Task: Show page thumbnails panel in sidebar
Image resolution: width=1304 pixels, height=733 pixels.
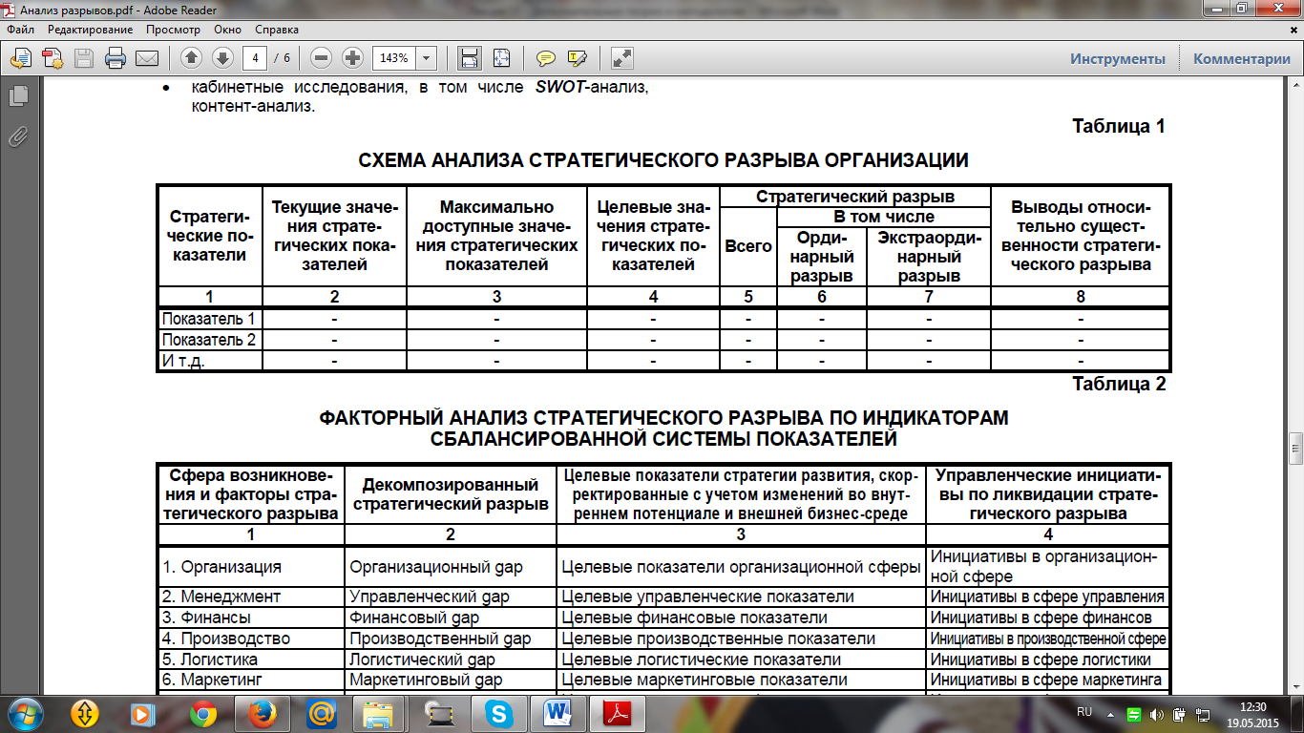Action: click(17, 95)
